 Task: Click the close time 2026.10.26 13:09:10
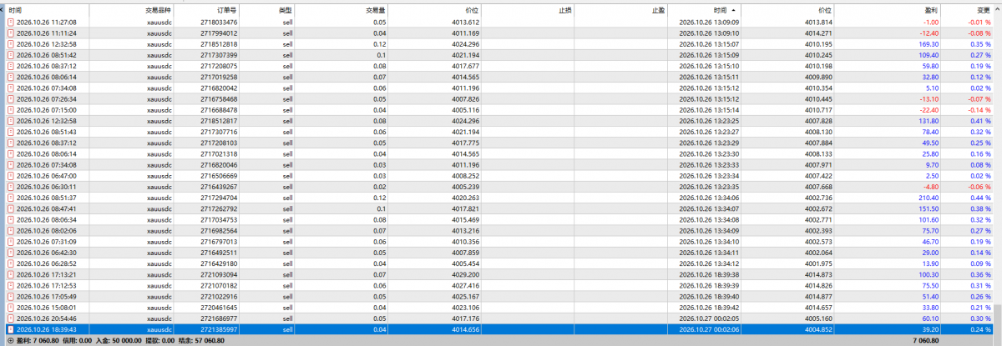coord(711,33)
